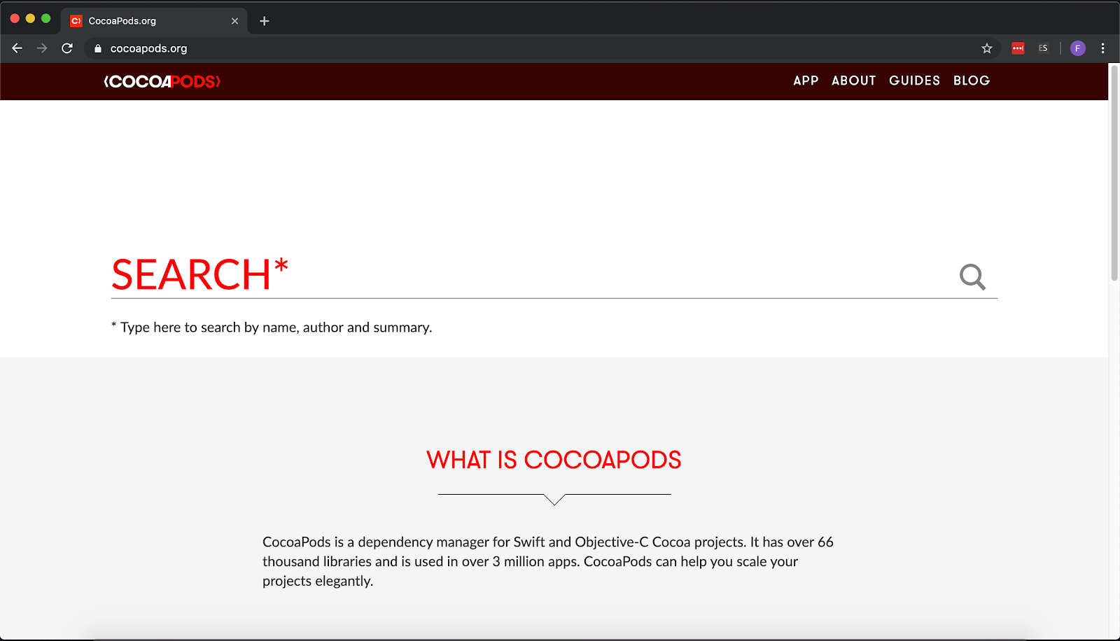Open the purple F profile avatar

[x=1078, y=48]
